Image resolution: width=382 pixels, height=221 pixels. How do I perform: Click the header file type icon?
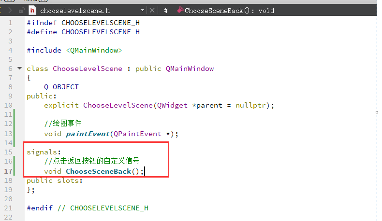tap(32, 11)
